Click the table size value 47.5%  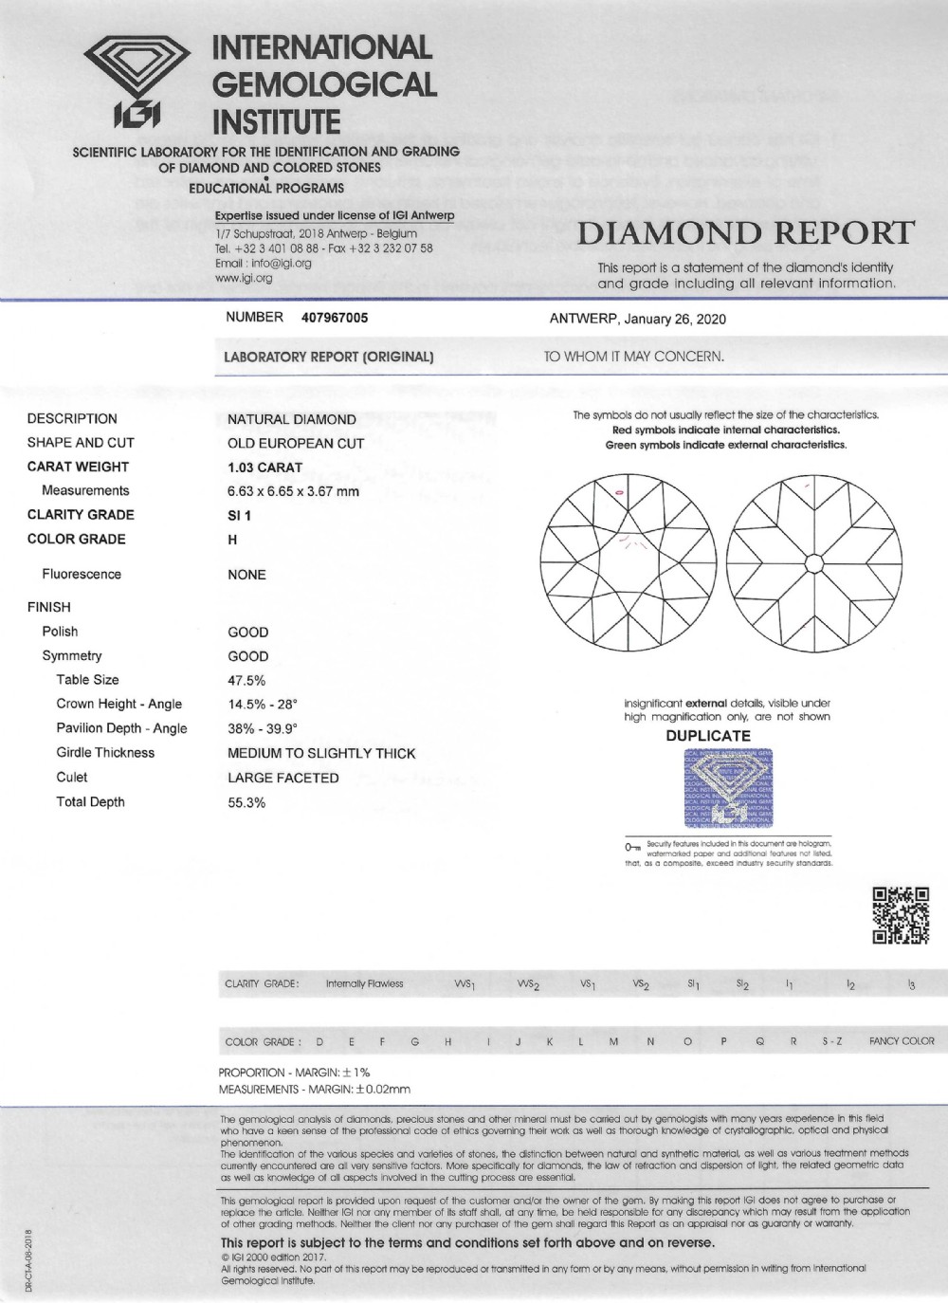click(246, 681)
